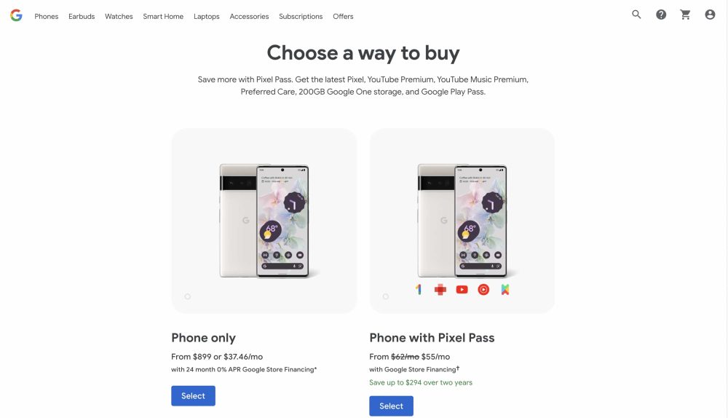Click the red Preferred Care cross icon

(x=440, y=290)
